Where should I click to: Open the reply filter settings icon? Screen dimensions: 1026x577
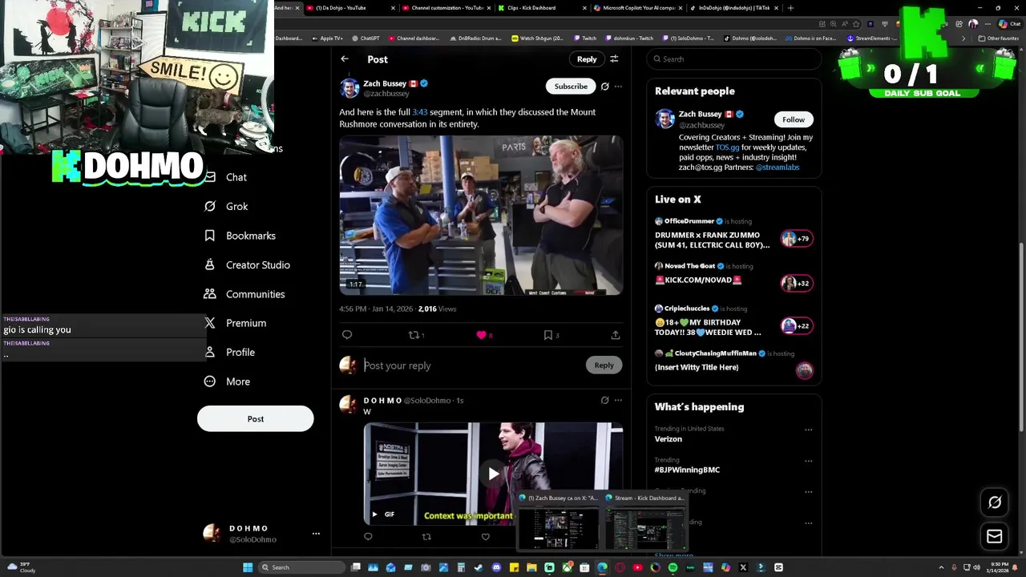(614, 59)
